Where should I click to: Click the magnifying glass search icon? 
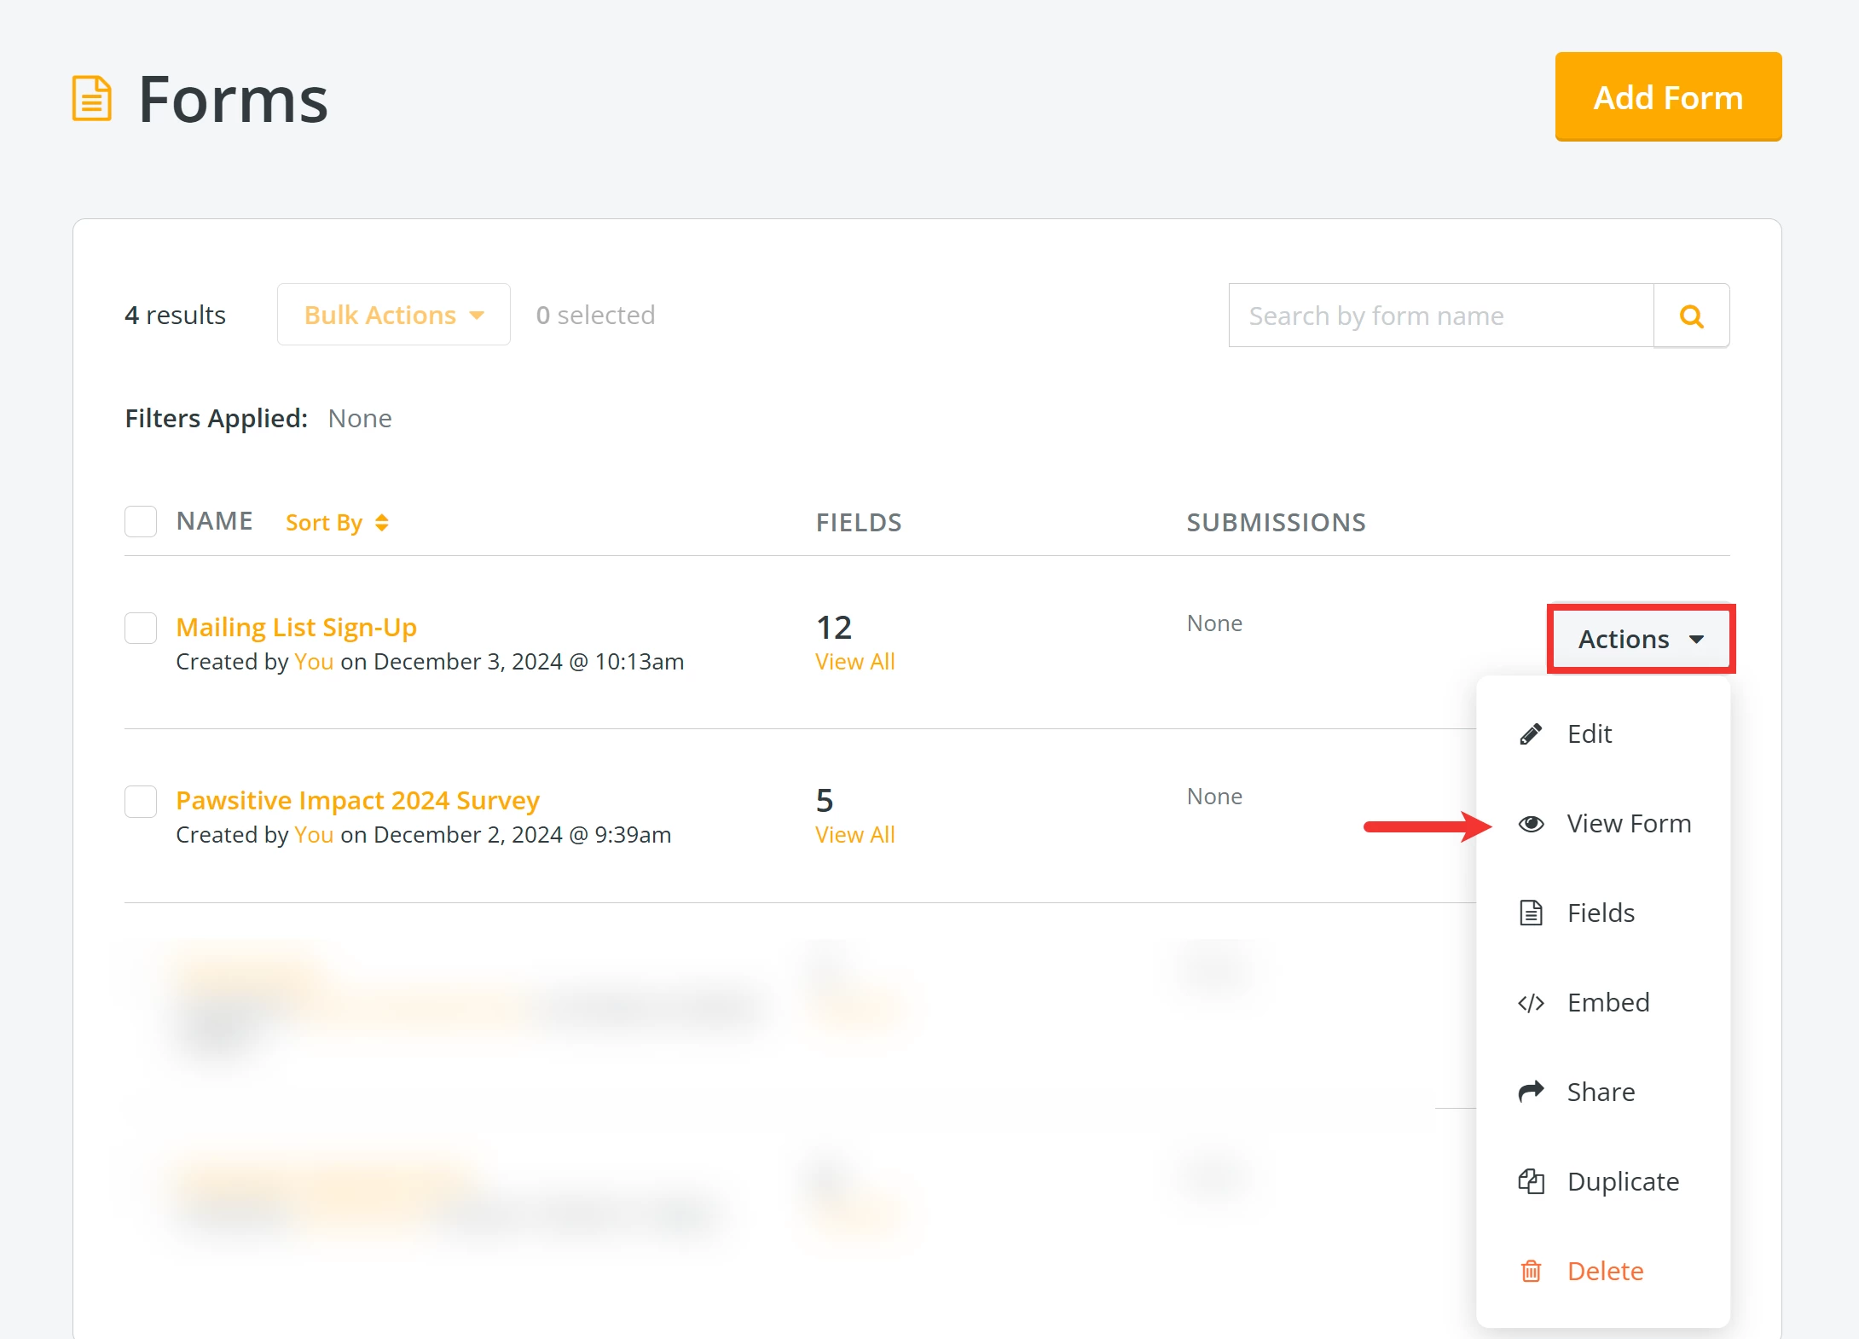pyautogui.click(x=1691, y=316)
